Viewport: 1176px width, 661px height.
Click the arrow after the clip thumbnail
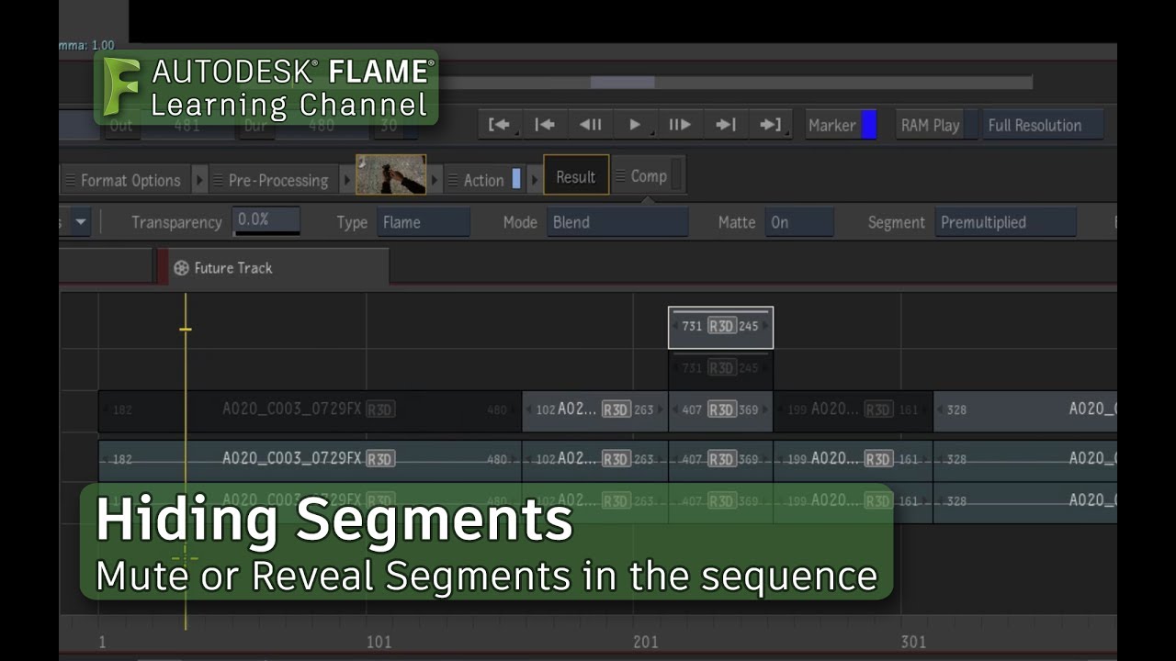(x=435, y=181)
